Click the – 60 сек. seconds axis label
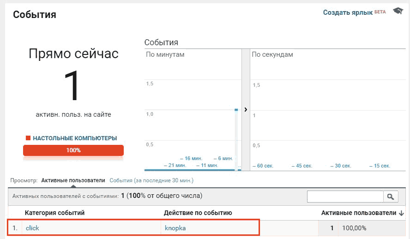Image resolution: width=410 pixels, height=239 pixels. [x=263, y=166]
